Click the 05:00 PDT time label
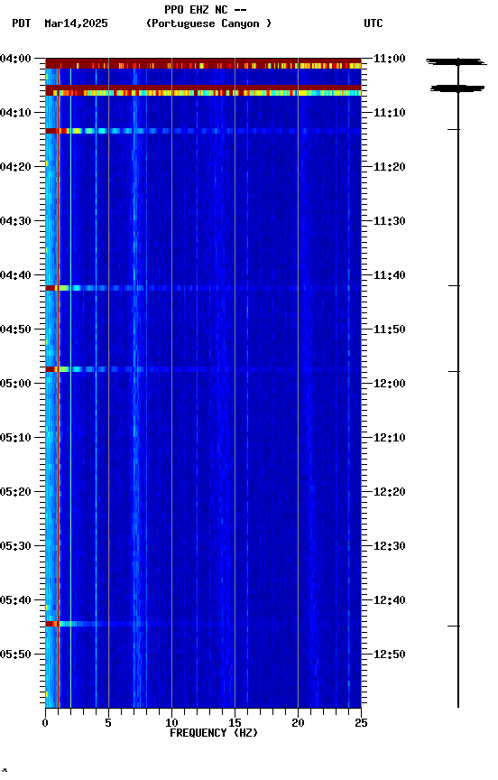The width and height of the screenshot is (498, 780). click(x=15, y=384)
